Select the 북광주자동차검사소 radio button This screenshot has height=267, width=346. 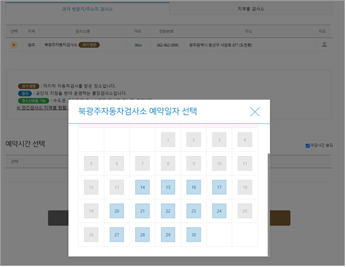point(14,45)
